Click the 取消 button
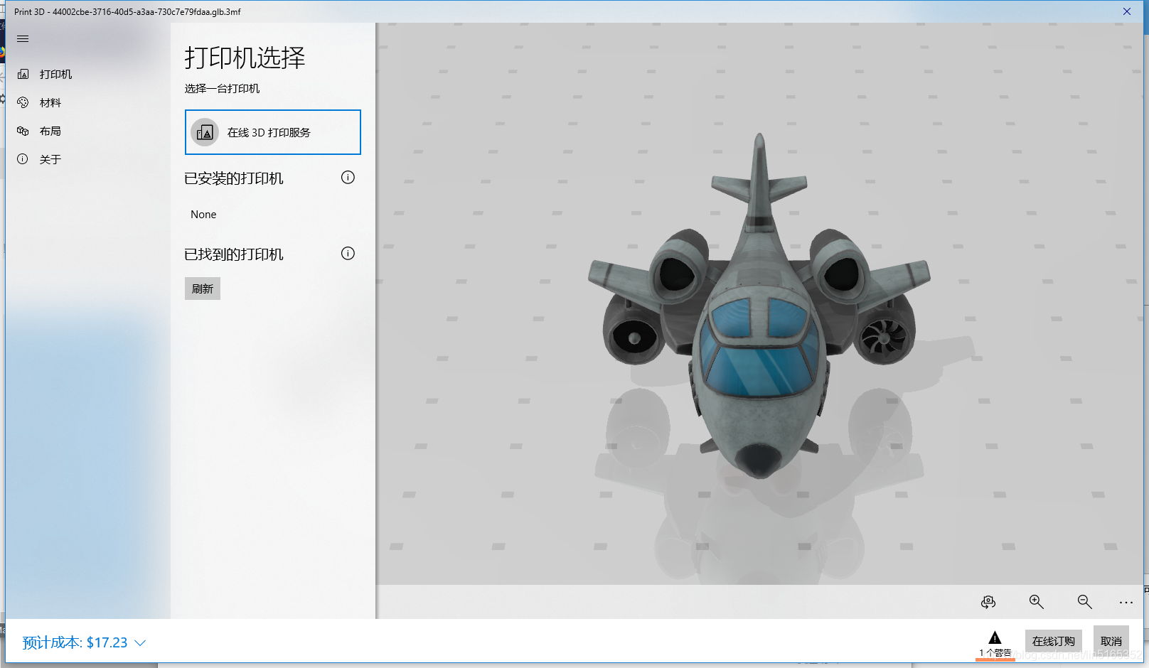Screen dimensions: 1149x668 coord(1111,641)
